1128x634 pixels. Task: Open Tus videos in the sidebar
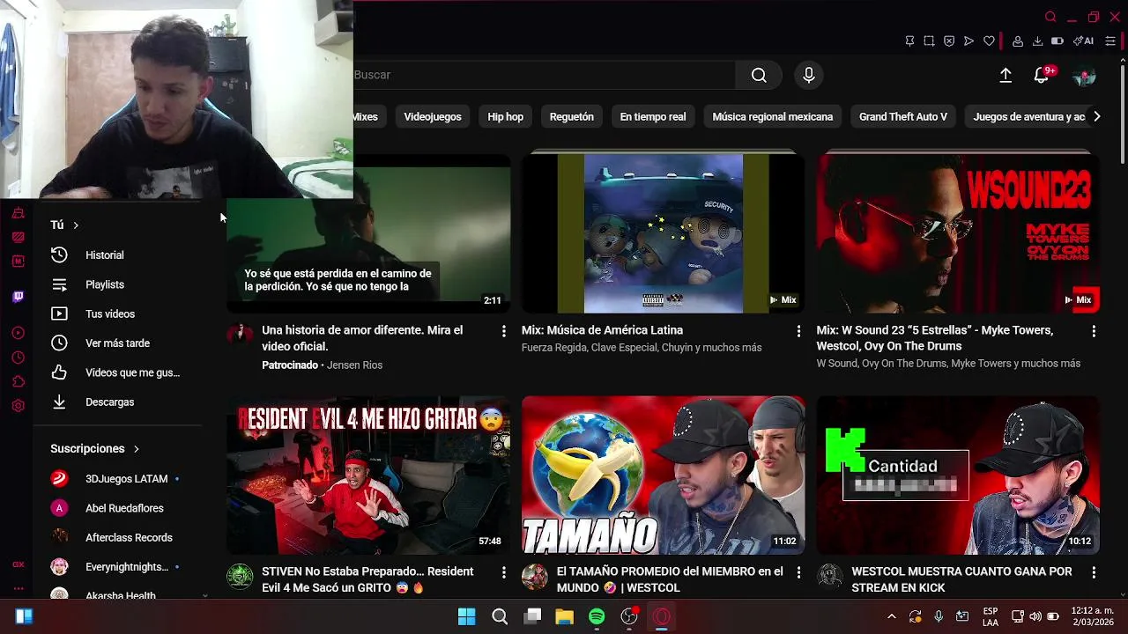pyautogui.click(x=117, y=313)
